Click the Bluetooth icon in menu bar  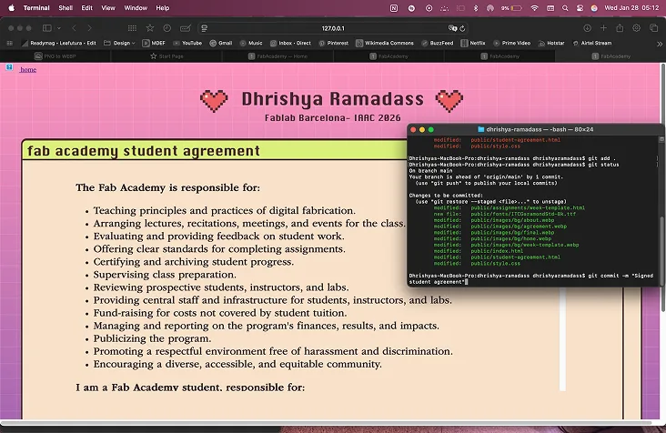click(x=475, y=7)
